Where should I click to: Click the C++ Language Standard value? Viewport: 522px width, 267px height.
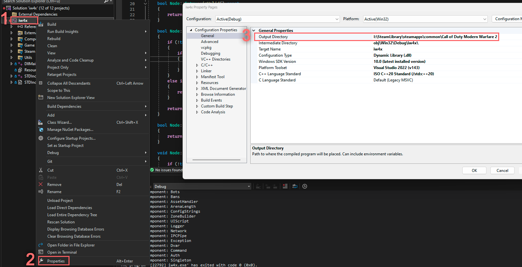[404, 74]
